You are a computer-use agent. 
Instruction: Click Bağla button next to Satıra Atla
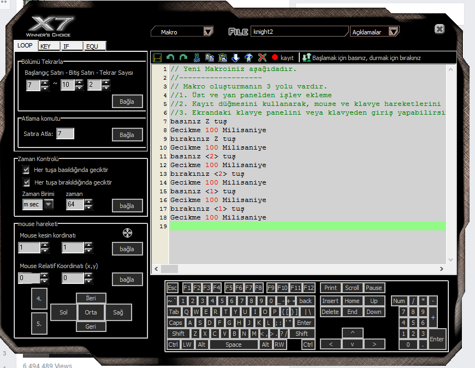[x=127, y=135]
